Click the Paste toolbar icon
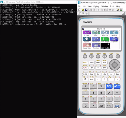126x118 pixels. 105,10
